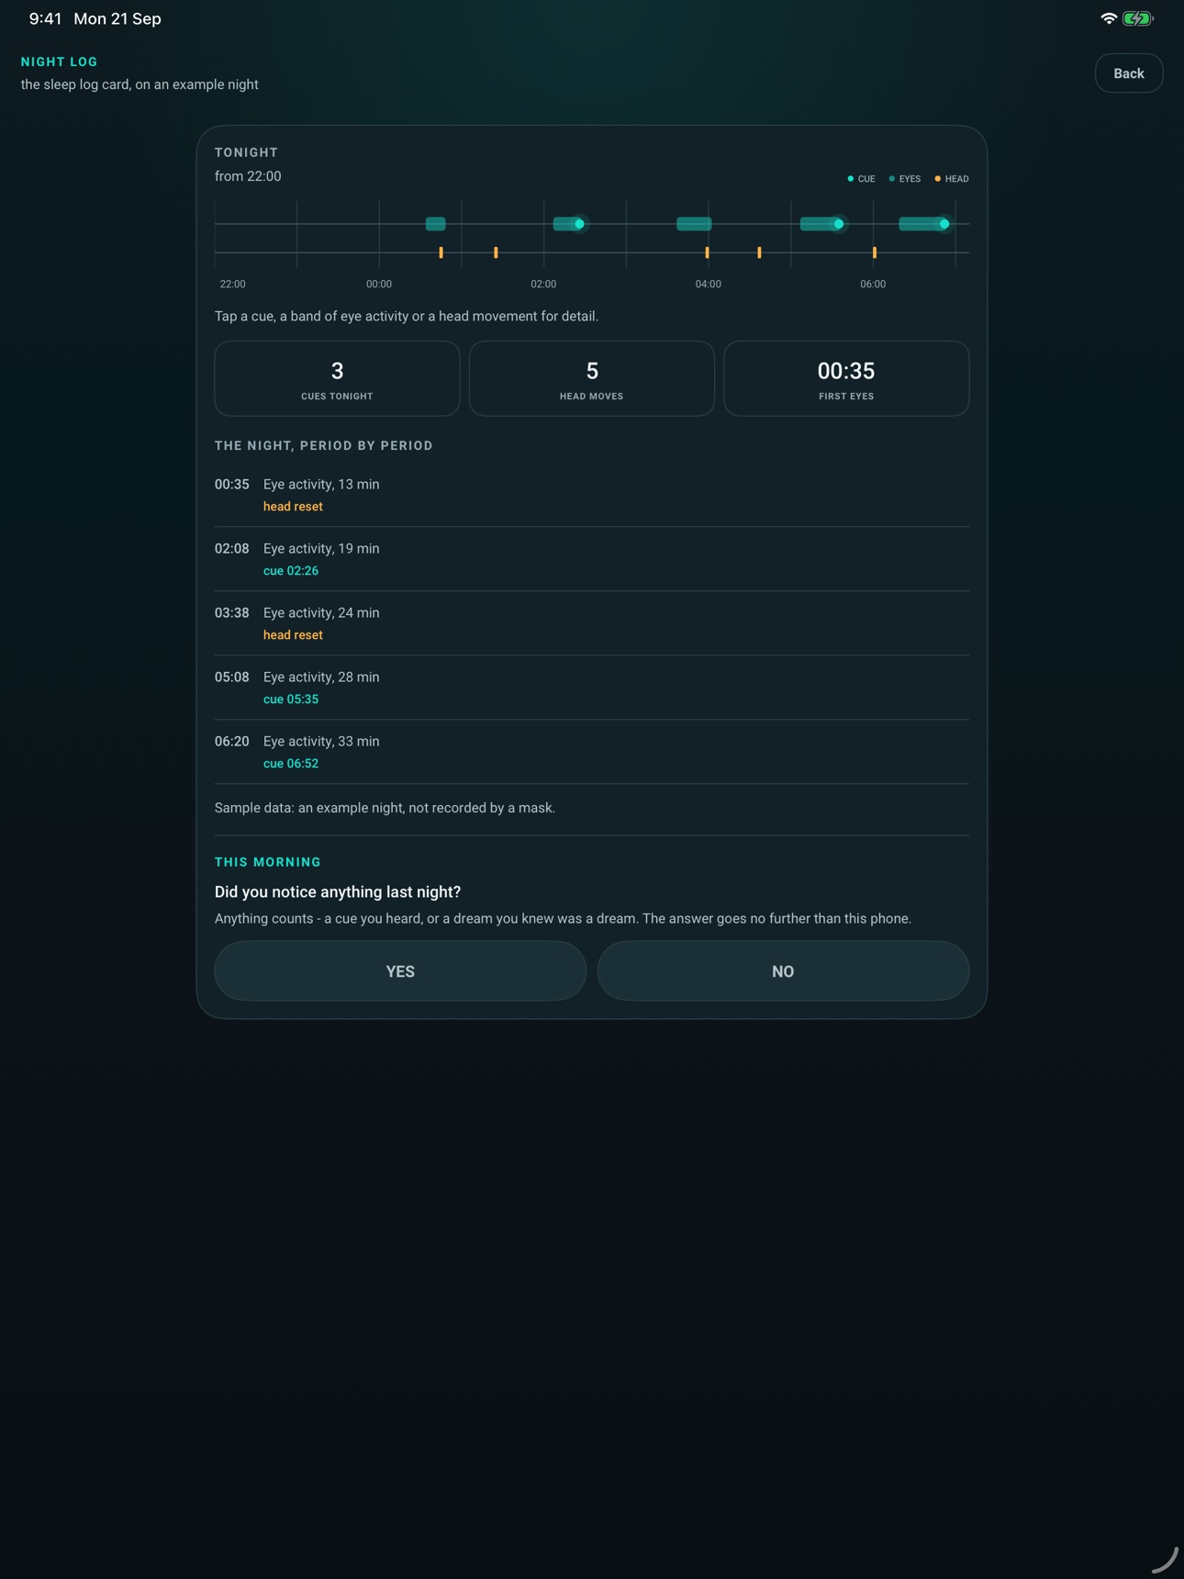The image size is (1184, 1579).
Task: Click the HEAD legend dot
Action: 938,179
